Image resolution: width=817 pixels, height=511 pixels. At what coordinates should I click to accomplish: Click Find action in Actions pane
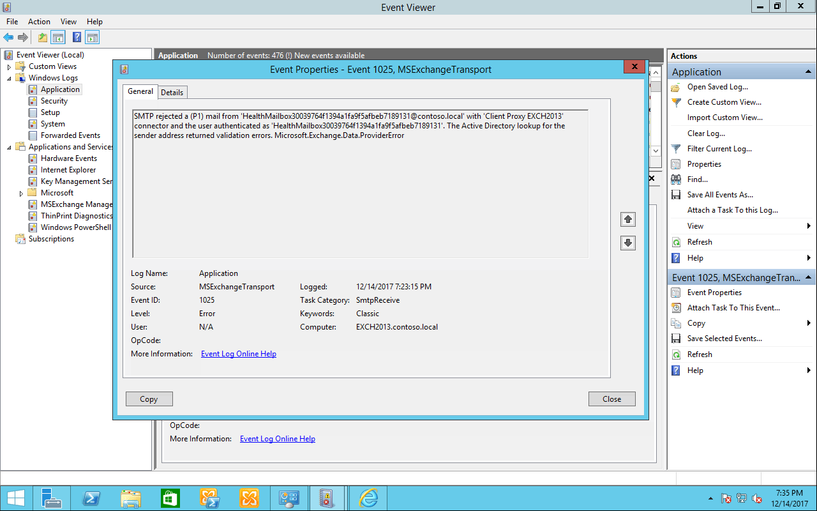coord(698,179)
